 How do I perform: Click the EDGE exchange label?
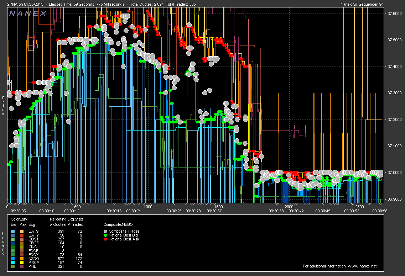click(33, 251)
